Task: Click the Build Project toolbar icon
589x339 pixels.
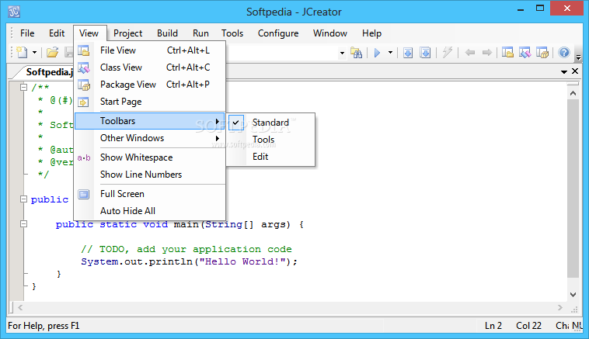Action: click(425, 53)
